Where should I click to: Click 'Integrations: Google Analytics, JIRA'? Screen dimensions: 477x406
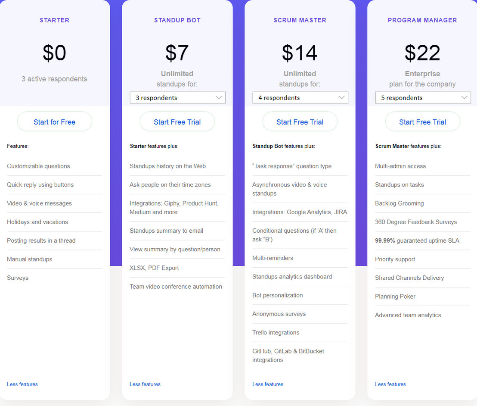click(x=300, y=212)
